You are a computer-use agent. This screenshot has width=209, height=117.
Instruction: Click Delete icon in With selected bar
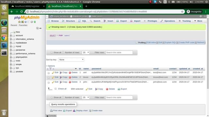point(107,89)
